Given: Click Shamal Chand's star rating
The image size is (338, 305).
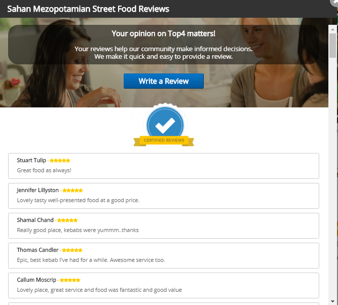Looking at the screenshot, I should coord(67,220).
